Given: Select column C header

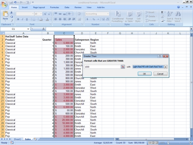Looking at the screenshot, I should click(x=64, y=33).
